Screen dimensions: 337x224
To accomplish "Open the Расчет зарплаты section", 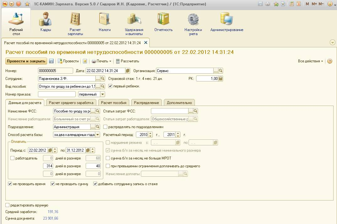I will point(75,24).
